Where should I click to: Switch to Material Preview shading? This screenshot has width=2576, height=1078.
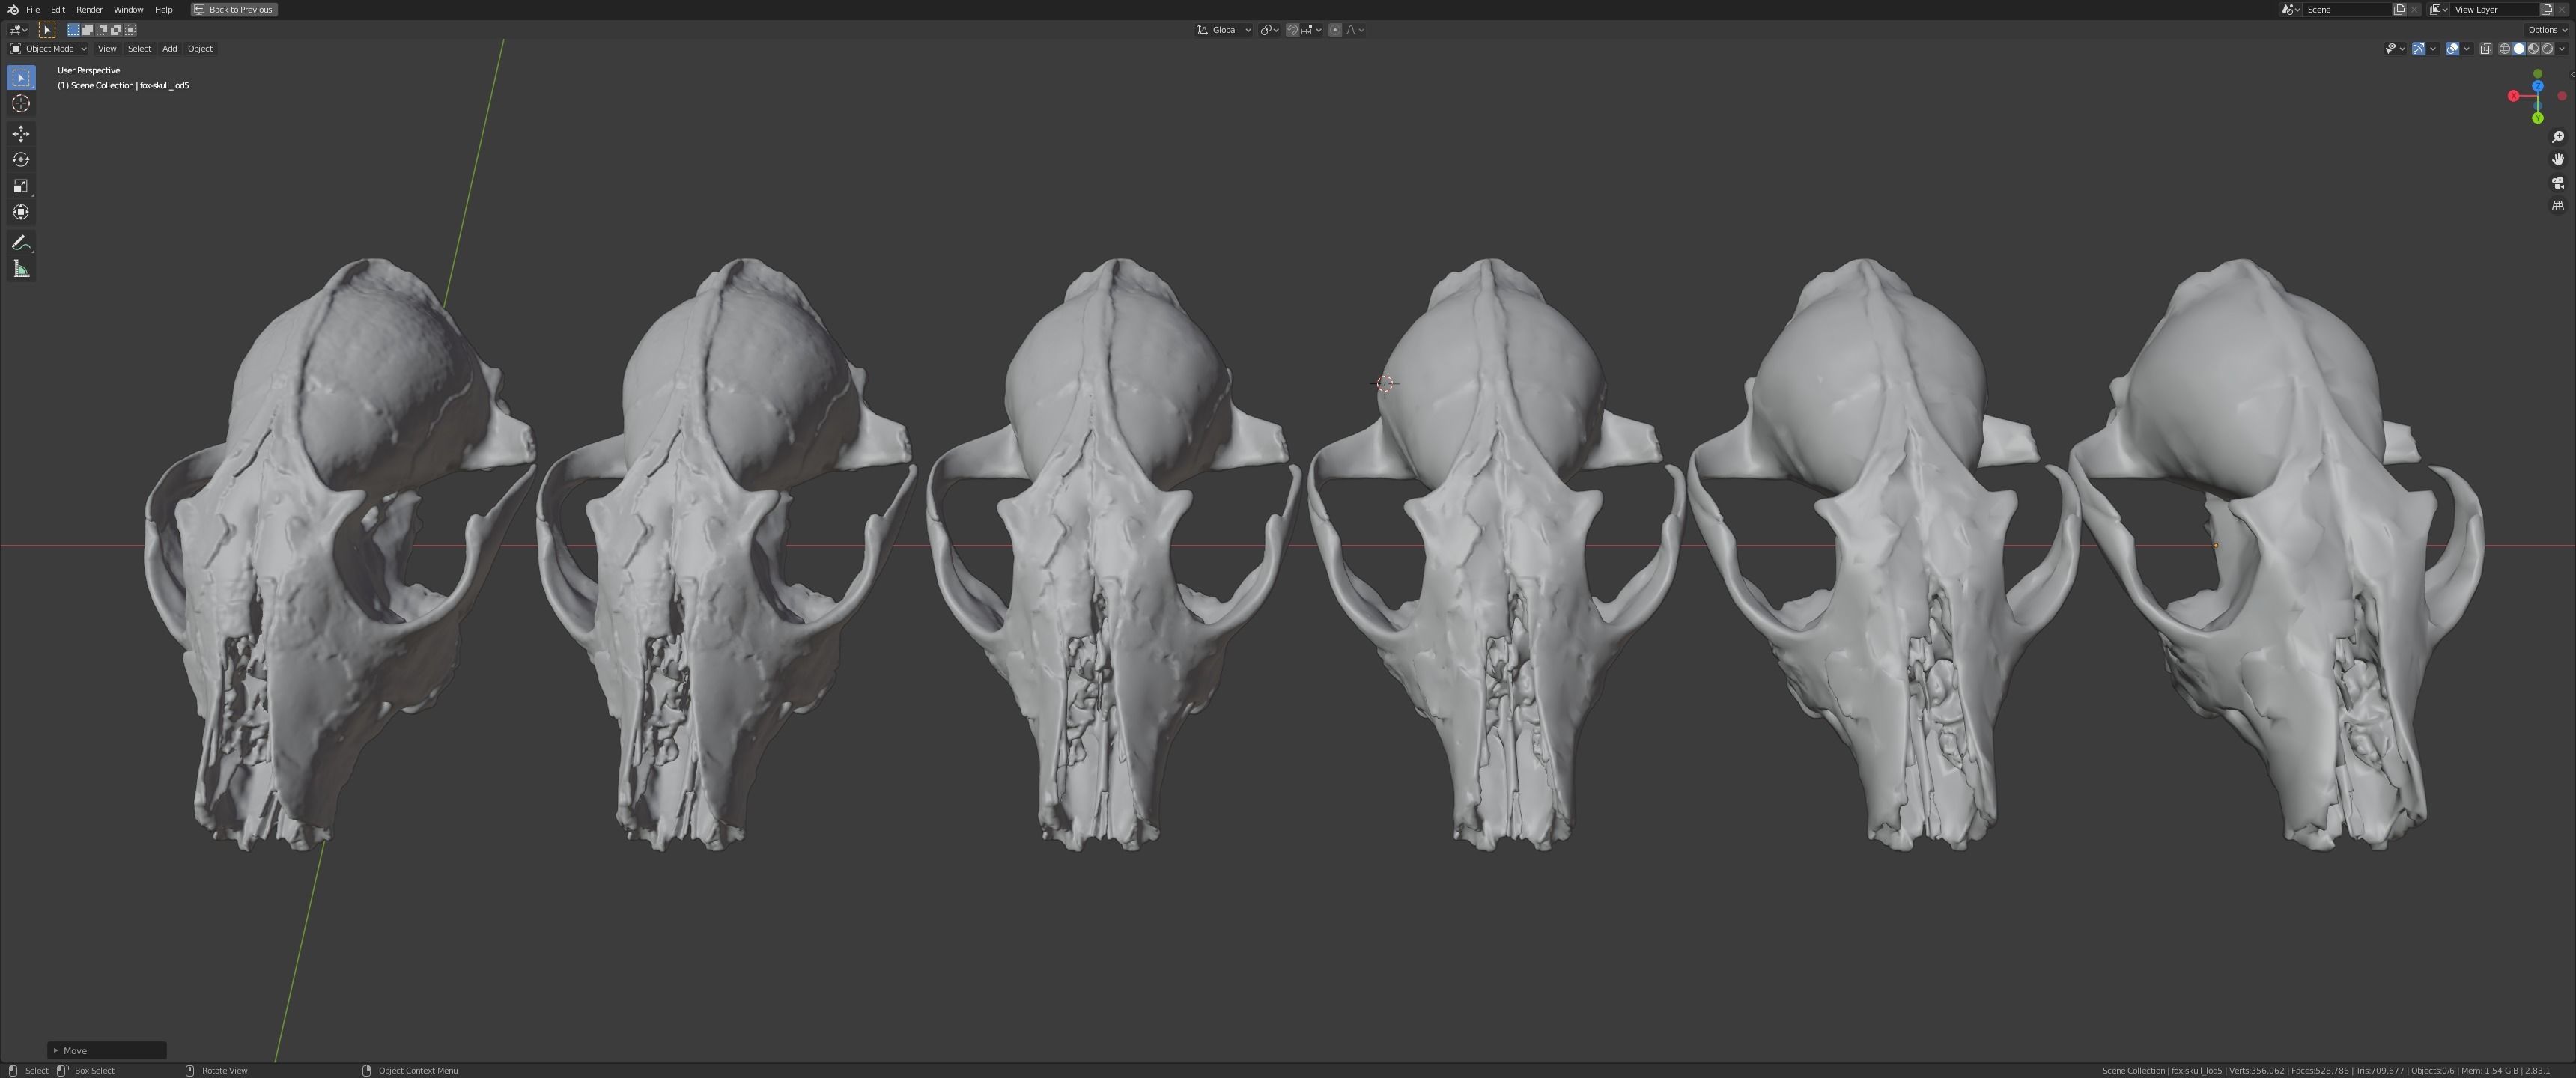click(2533, 48)
